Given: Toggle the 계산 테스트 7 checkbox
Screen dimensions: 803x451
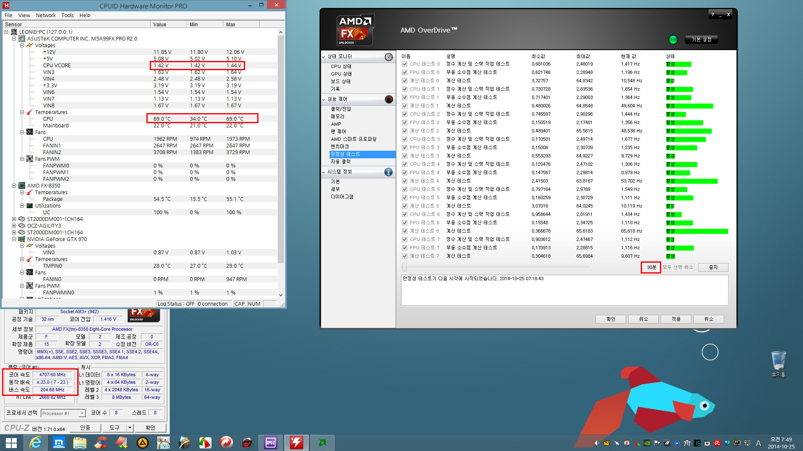Looking at the screenshot, I should [x=405, y=256].
